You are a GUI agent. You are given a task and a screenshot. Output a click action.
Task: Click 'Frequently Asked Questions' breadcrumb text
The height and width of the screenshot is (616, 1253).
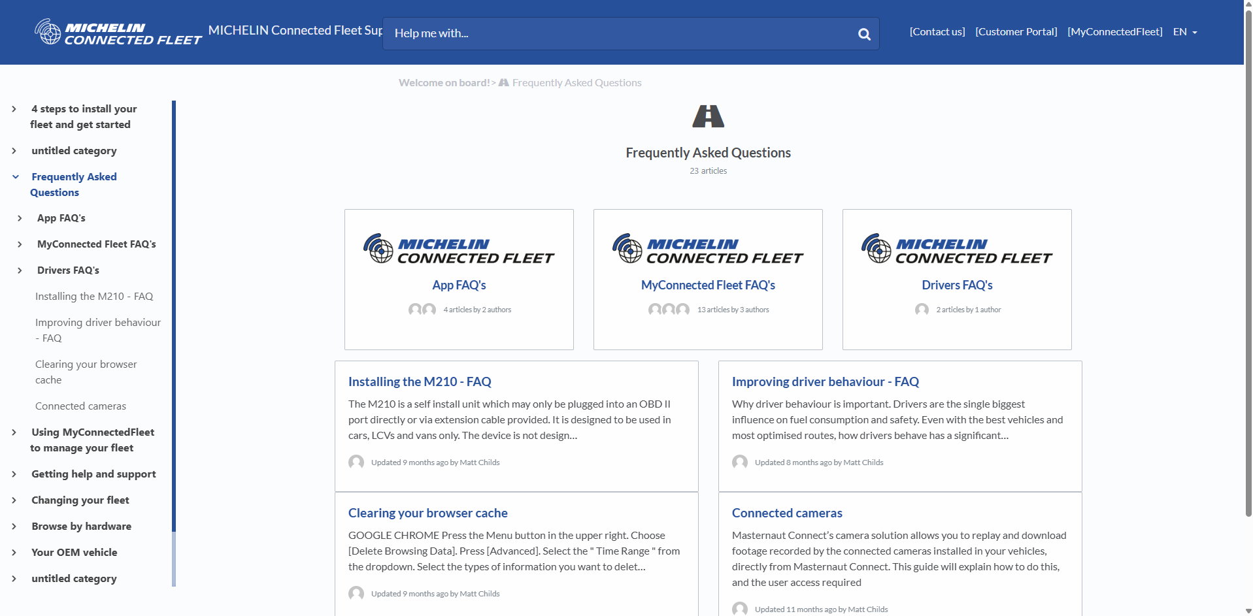(576, 82)
